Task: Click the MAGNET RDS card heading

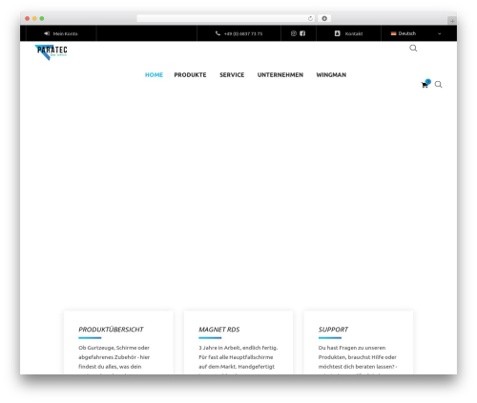Action: 219,330
